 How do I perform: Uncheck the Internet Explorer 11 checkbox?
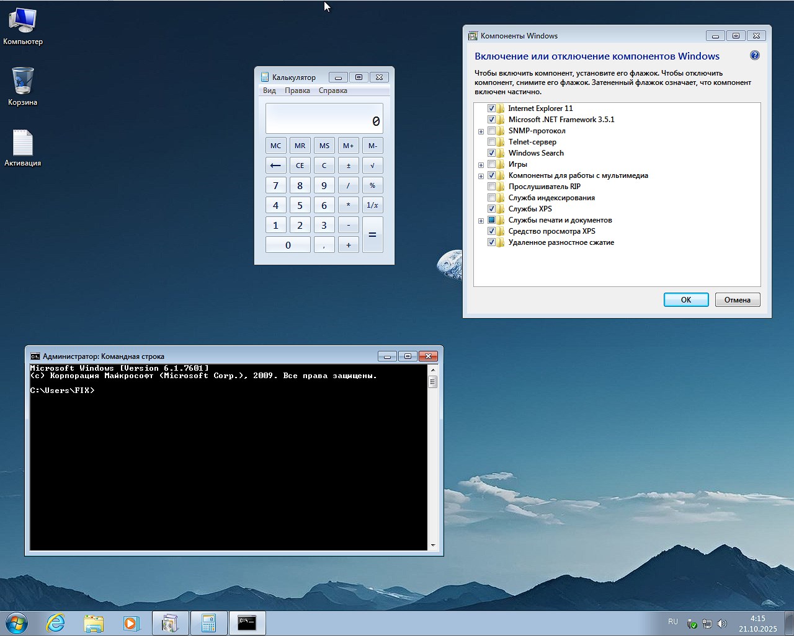[x=491, y=108]
